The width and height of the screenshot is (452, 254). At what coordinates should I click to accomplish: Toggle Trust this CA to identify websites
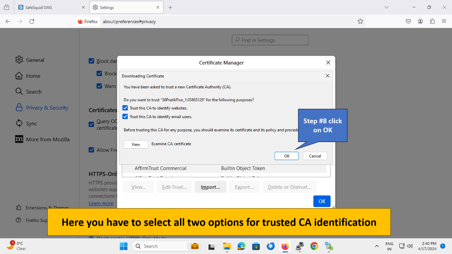[x=125, y=108]
